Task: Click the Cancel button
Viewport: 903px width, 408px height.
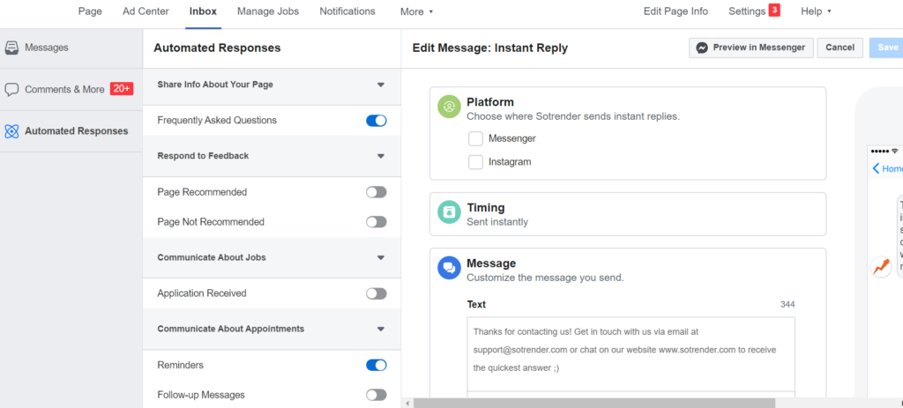Action: [x=840, y=48]
